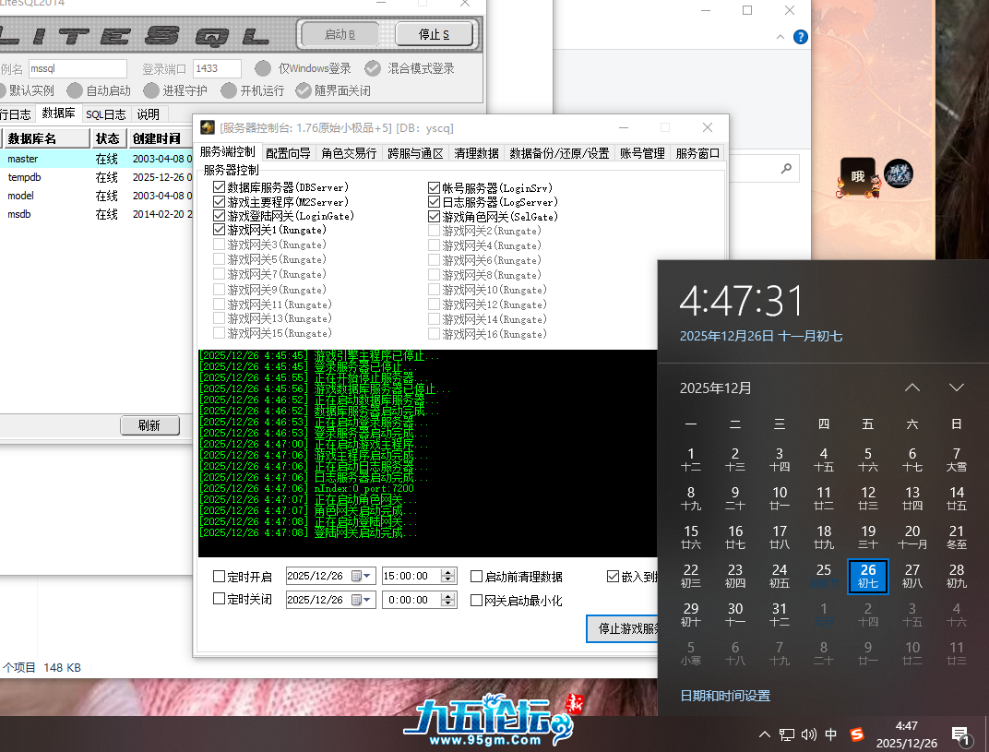Screen dimensions: 989x752
Task: Open the notification center icon
Action: click(x=960, y=734)
